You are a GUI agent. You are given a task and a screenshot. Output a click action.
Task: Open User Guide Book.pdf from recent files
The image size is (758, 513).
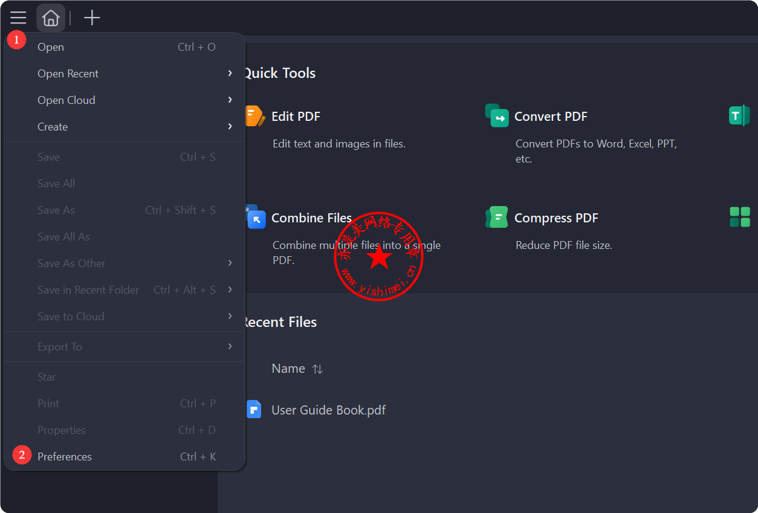click(328, 410)
